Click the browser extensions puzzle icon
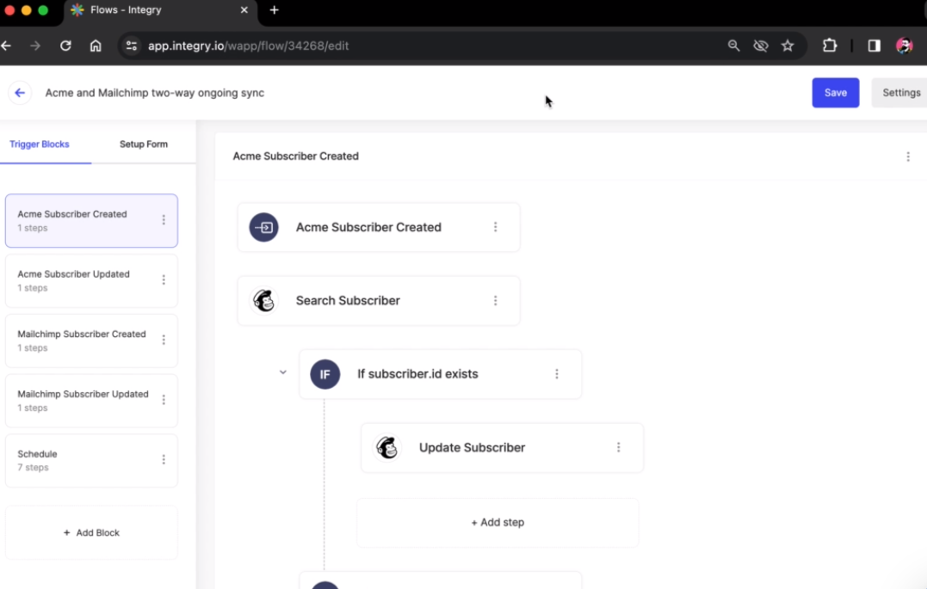Image resolution: width=927 pixels, height=589 pixels. (829, 45)
